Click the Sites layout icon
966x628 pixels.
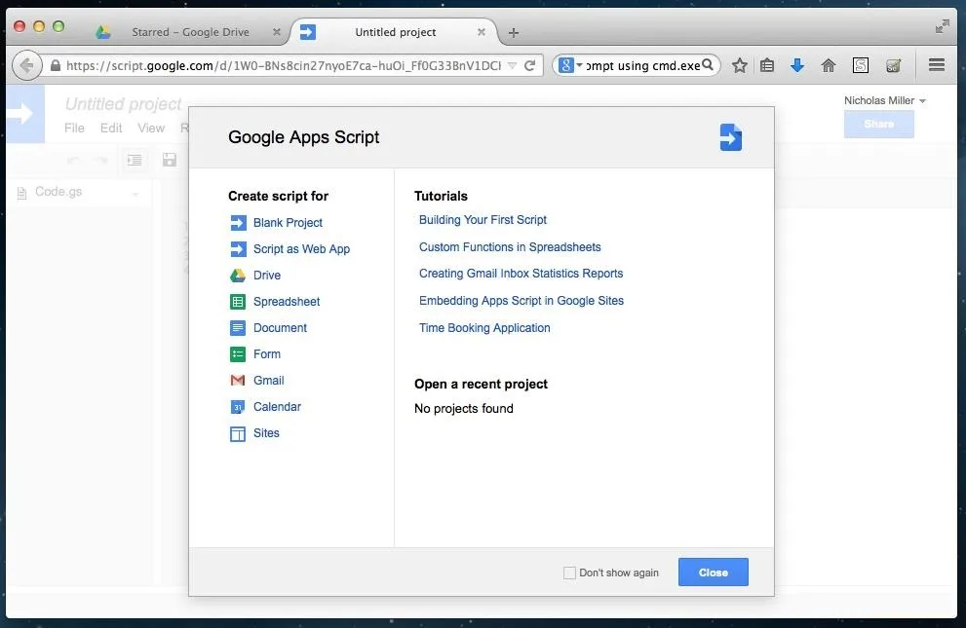238,433
